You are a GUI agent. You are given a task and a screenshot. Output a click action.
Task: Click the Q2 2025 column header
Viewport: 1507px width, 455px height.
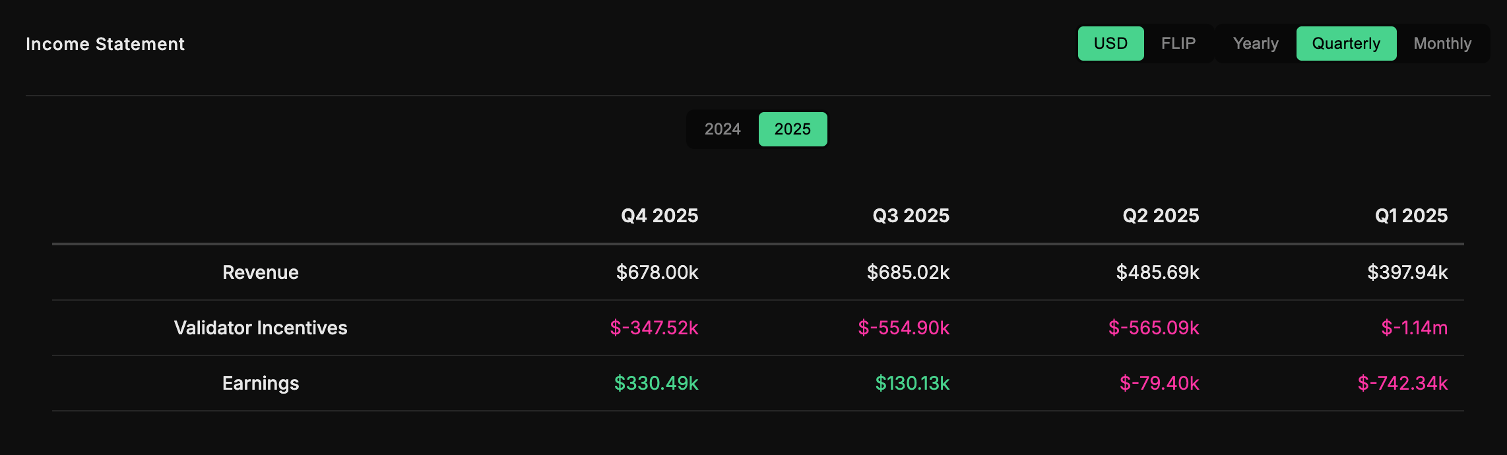pyautogui.click(x=1161, y=216)
